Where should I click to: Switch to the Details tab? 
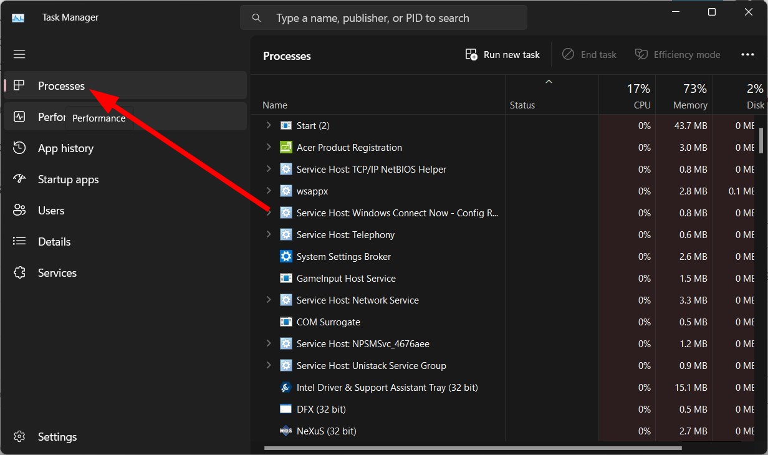(x=54, y=242)
